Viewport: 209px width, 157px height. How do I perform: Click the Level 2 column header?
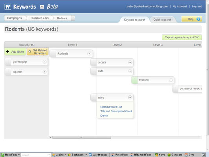117,45
